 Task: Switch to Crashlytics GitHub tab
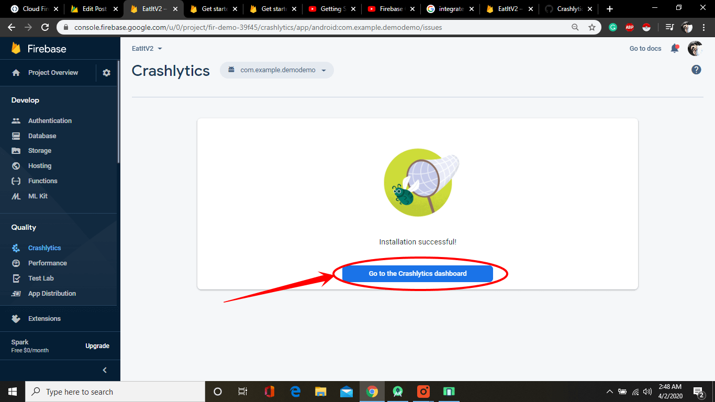[x=569, y=9]
